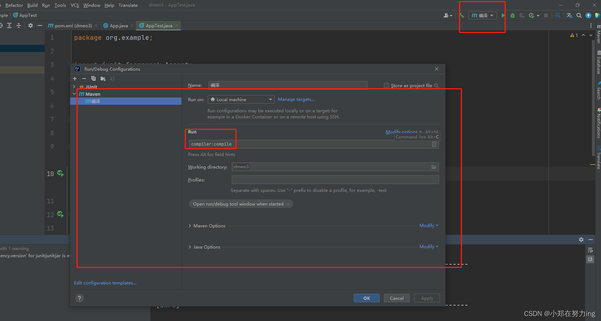Browse working directory folder icon

434,167
